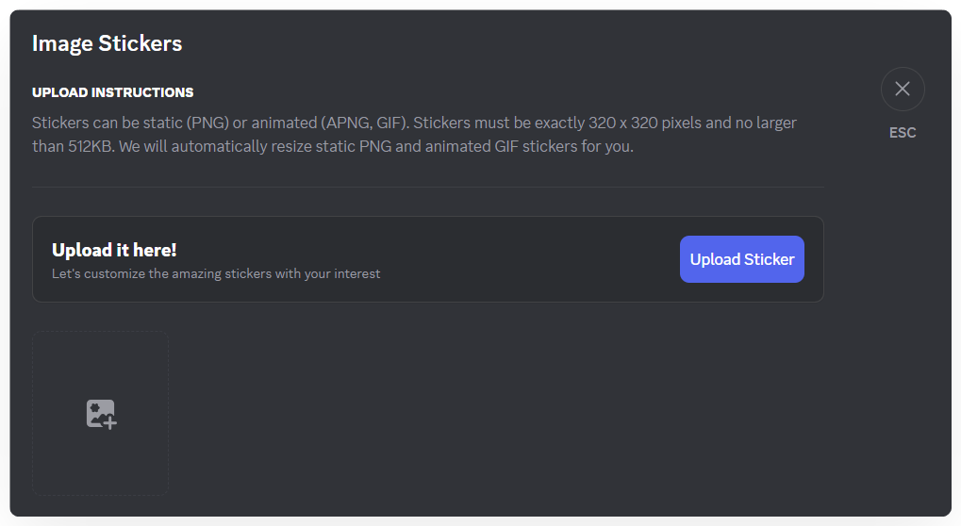Close the Image Stickers dialog with X

coord(903,90)
